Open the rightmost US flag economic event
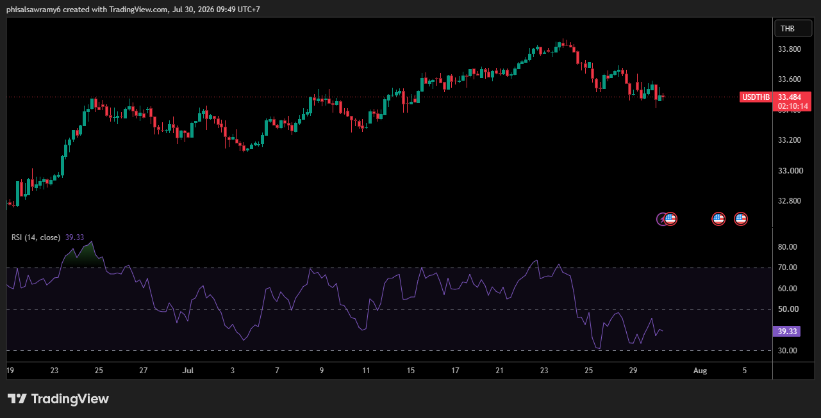The width and height of the screenshot is (821, 418). click(741, 219)
